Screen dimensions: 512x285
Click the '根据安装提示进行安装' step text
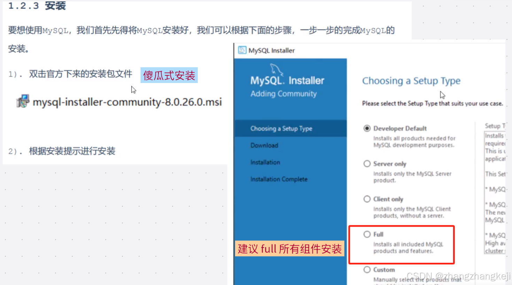tap(72, 151)
